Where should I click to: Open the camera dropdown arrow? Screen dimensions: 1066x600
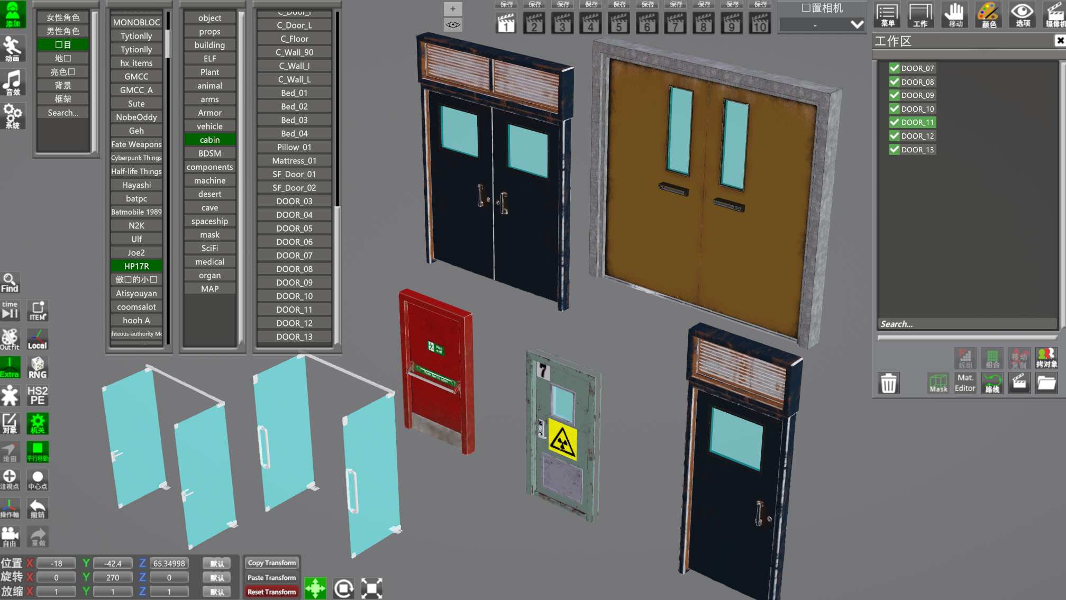tap(857, 24)
